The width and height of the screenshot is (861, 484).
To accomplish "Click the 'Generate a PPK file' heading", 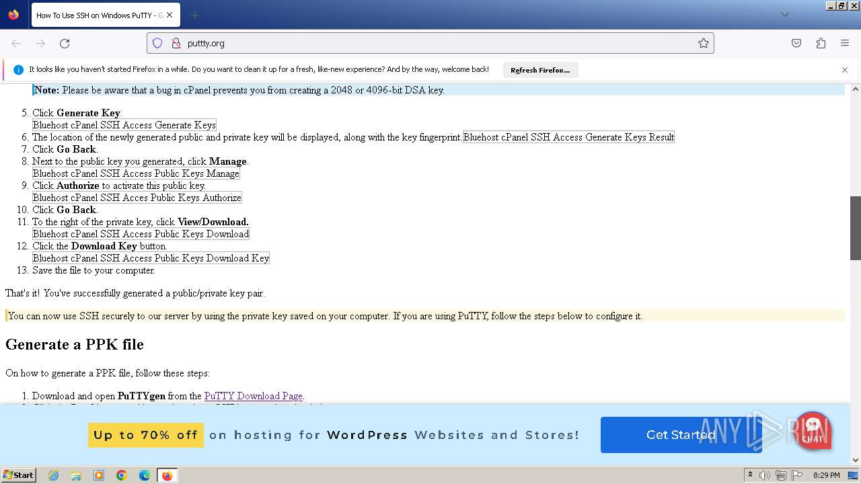I will pyautogui.click(x=75, y=344).
